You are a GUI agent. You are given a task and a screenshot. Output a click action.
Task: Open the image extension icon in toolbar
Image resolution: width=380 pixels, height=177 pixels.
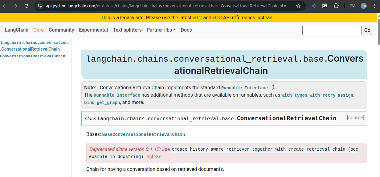(x=325, y=6)
